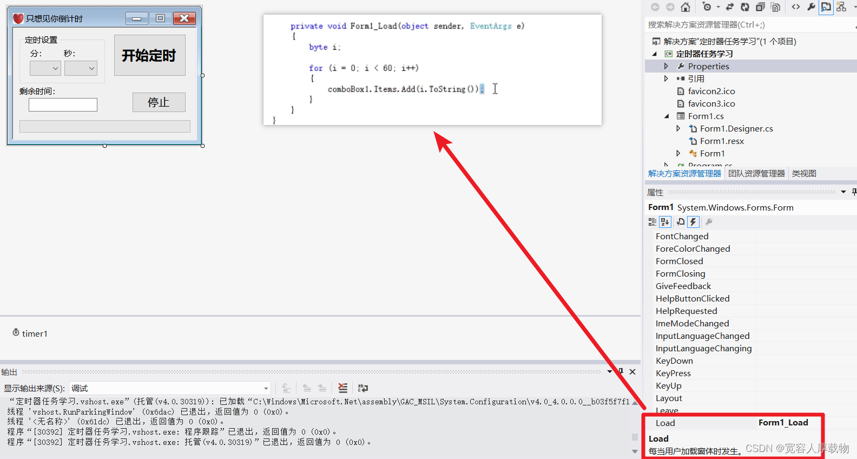This screenshot has width=857, height=459.
Task: Click the 停止 button on the form
Action: coord(159,102)
